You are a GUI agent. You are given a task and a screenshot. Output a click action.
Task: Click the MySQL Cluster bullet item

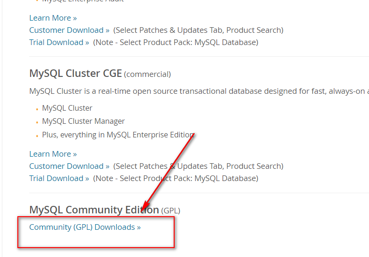click(67, 108)
